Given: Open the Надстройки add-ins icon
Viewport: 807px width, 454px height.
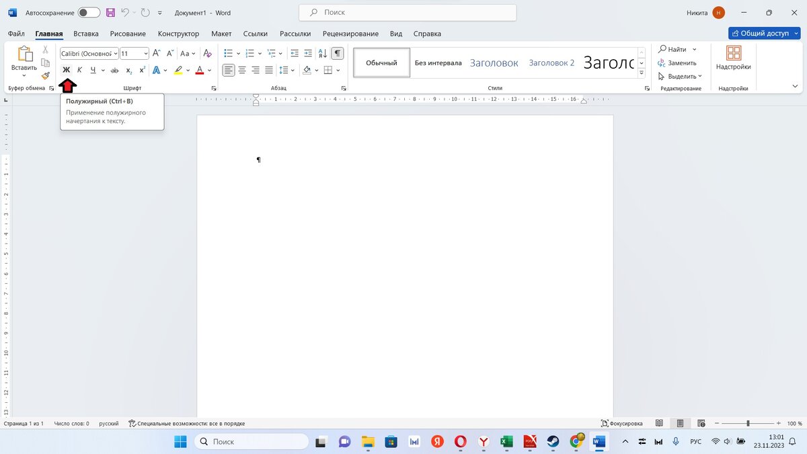Looking at the screenshot, I should [734, 53].
